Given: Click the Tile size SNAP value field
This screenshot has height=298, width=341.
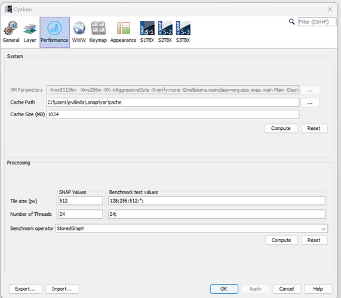Looking at the screenshot, I should 81,201.
